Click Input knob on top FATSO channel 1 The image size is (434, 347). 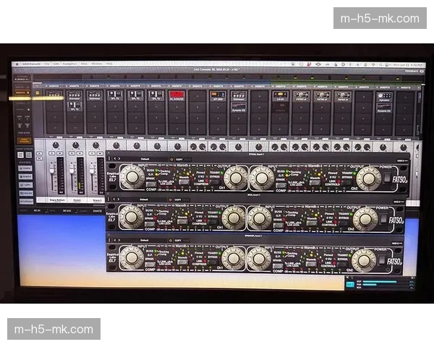[x=132, y=176]
